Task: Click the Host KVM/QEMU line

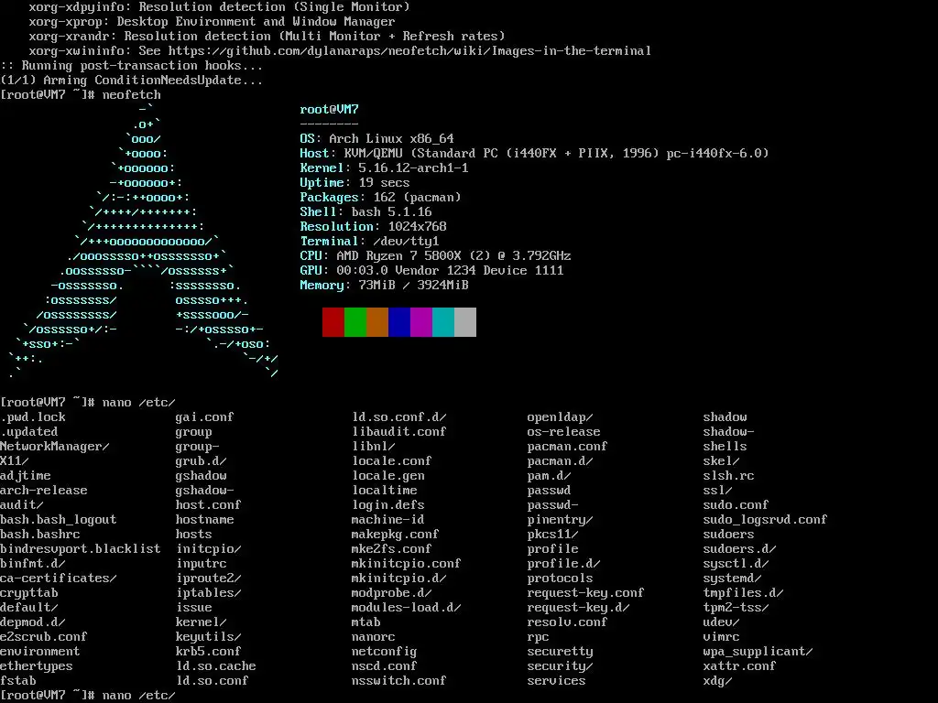Action: pyautogui.click(x=534, y=153)
